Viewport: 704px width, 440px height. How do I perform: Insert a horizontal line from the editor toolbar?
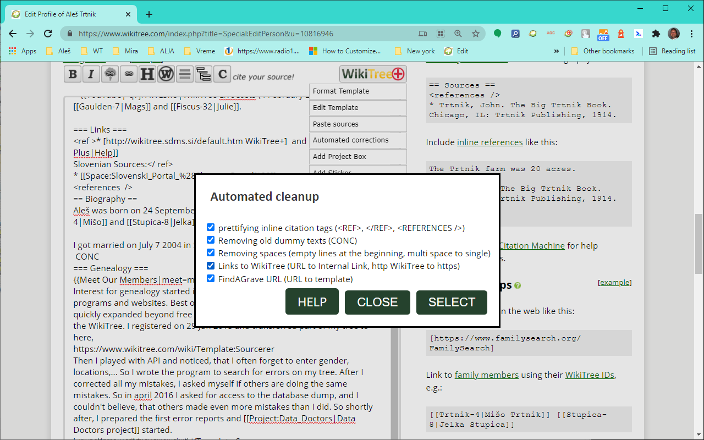(x=185, y=74)
